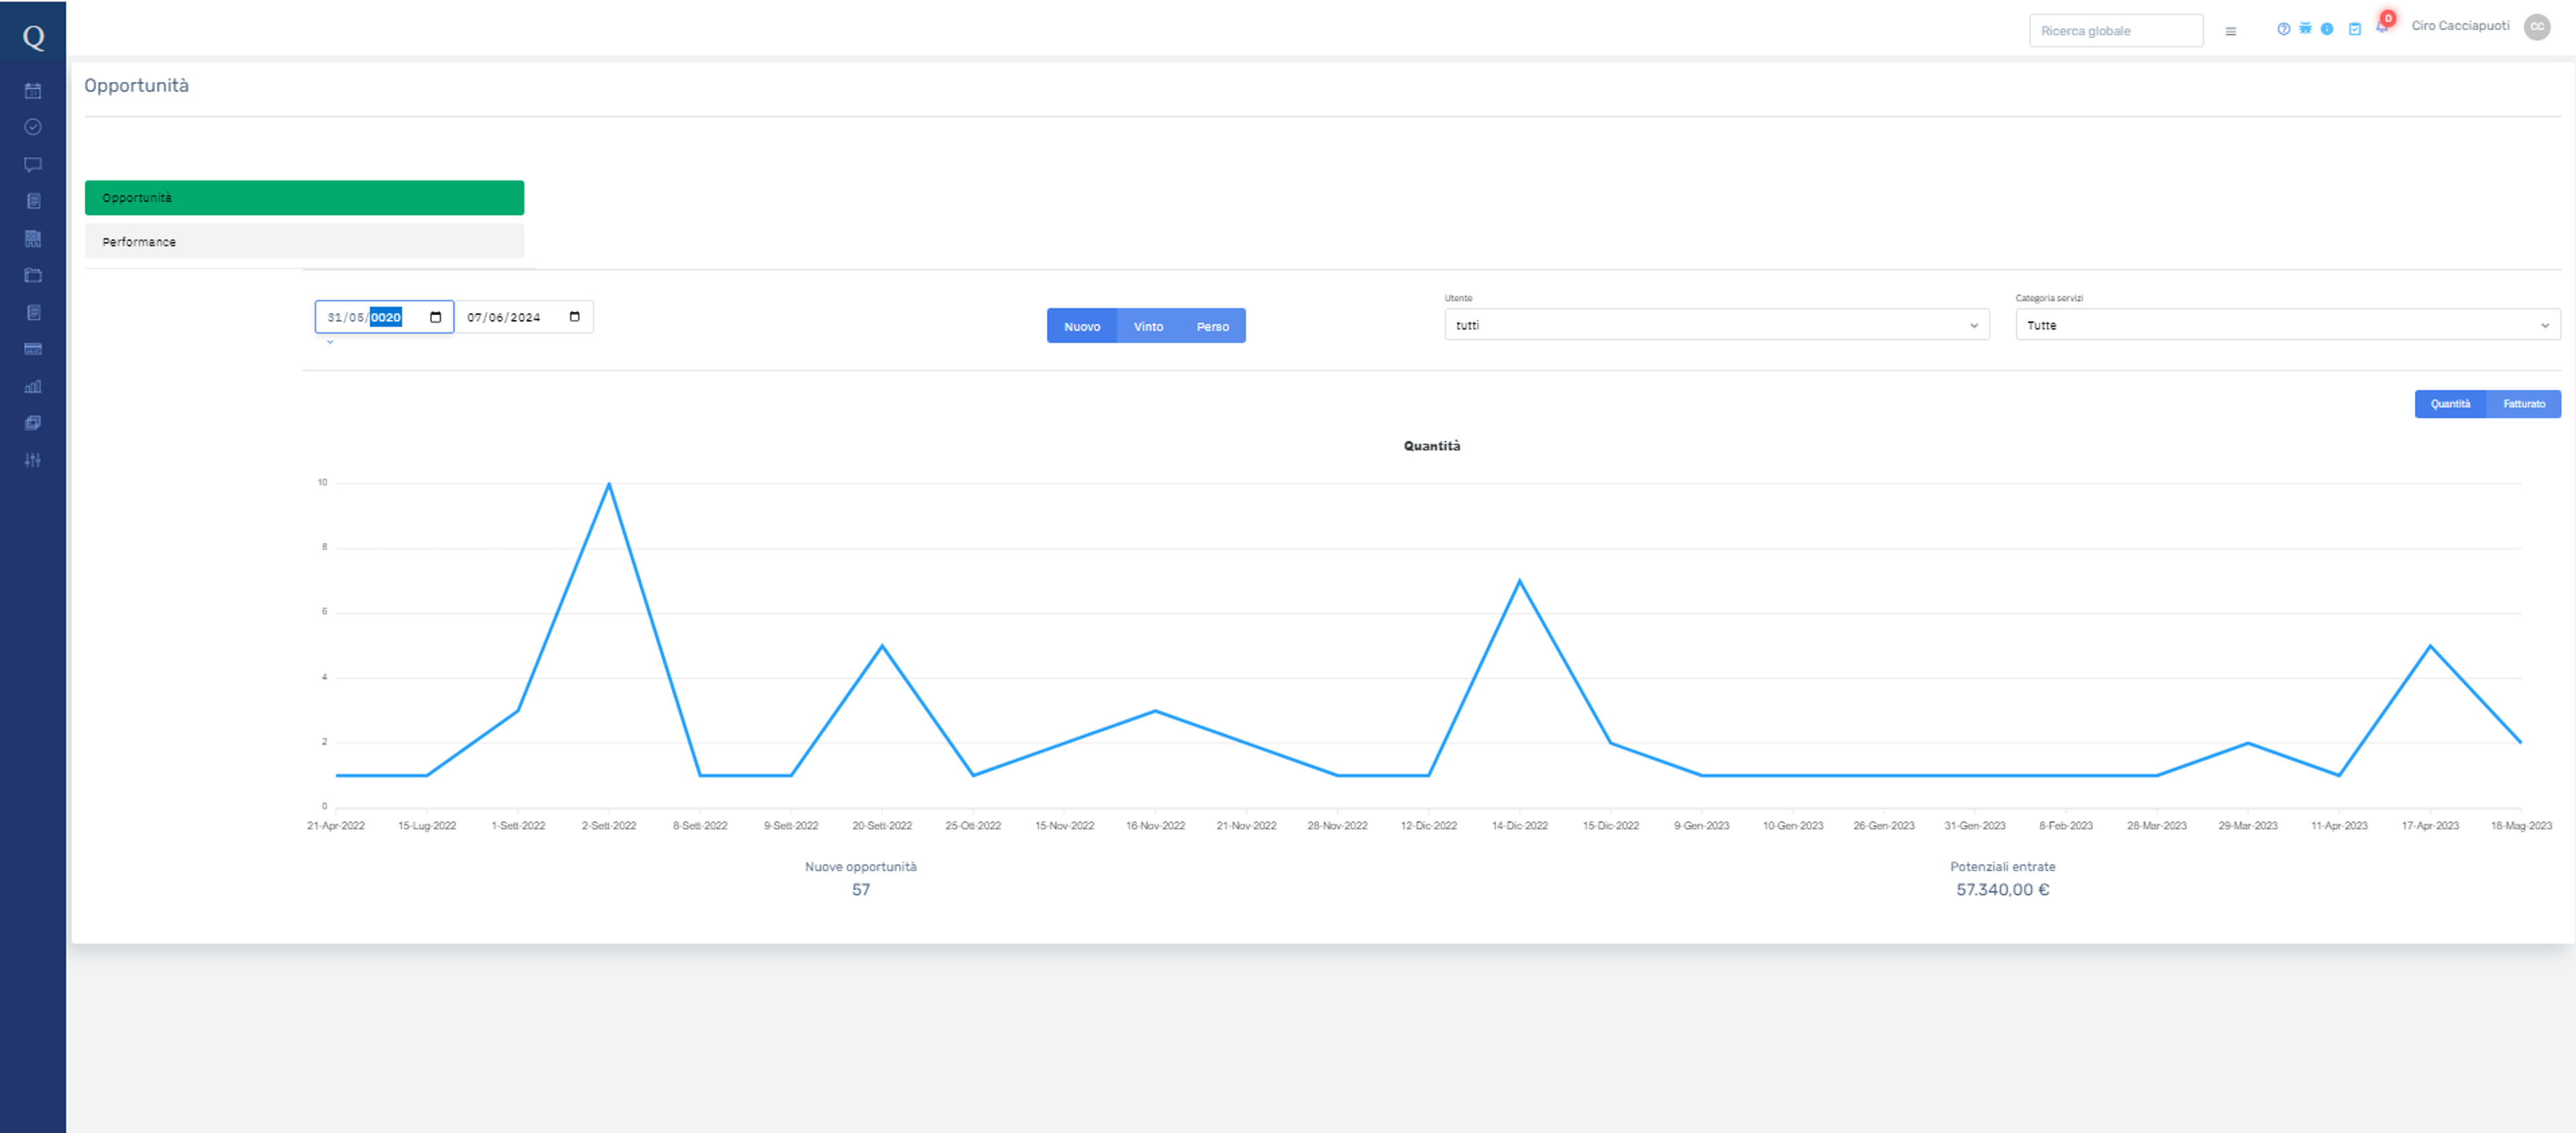Open the chat bubble sidebar icon
Viewport: 2576px width, 1133px height.
(x=33, y=164)
